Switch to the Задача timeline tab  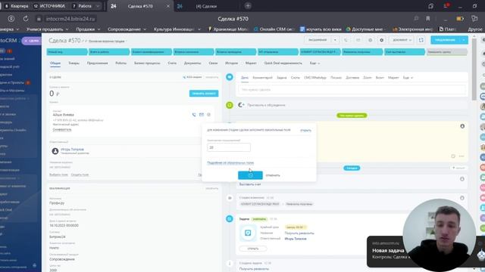[281, 78]
